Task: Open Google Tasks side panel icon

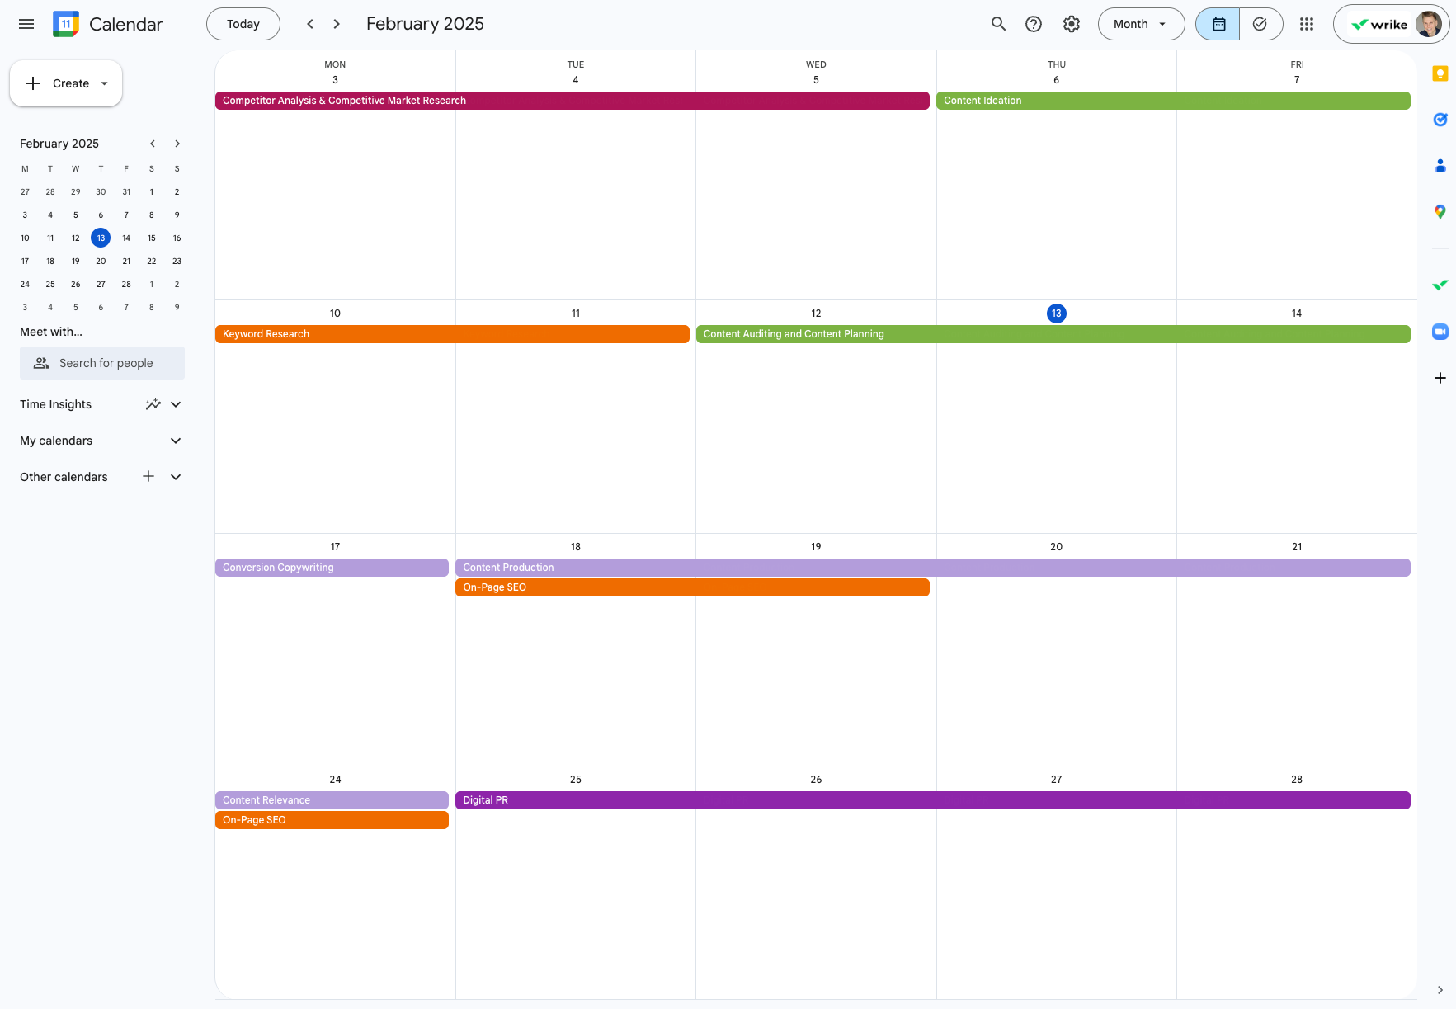Action: (1440, 120)
